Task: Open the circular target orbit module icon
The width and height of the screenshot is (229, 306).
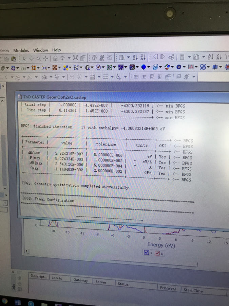Action: tap(98, 68)
